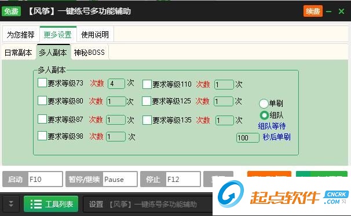Click the 启动 start button
The image size is (351, 216).
pyautogui.click(x=15, y=179)
